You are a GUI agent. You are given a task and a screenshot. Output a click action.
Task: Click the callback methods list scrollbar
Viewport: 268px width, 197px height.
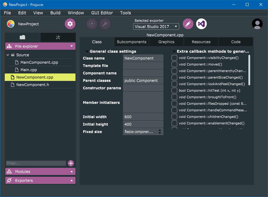point(249,70)
